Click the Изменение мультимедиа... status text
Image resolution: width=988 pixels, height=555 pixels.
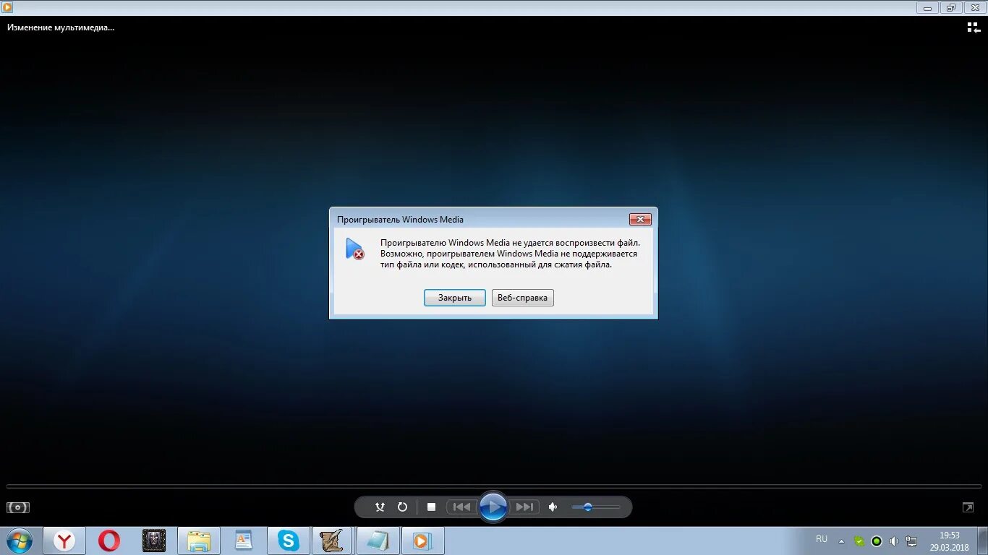[x=61, y=27]
